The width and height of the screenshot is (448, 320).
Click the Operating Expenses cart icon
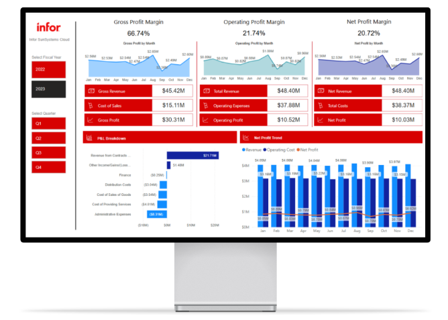tap(205, 105)
